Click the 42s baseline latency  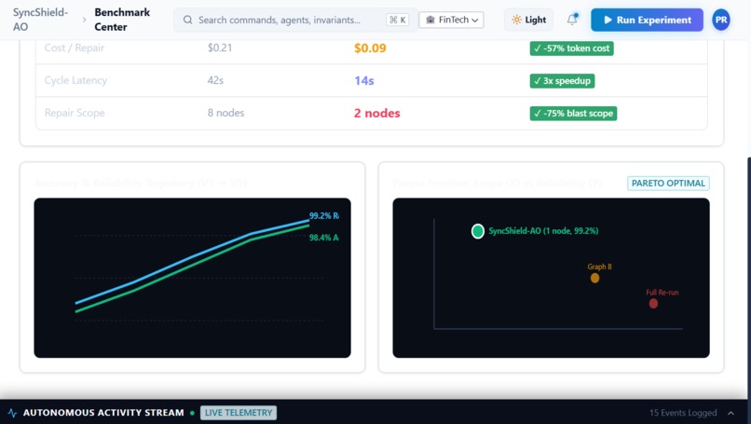(x=215, y=80)
